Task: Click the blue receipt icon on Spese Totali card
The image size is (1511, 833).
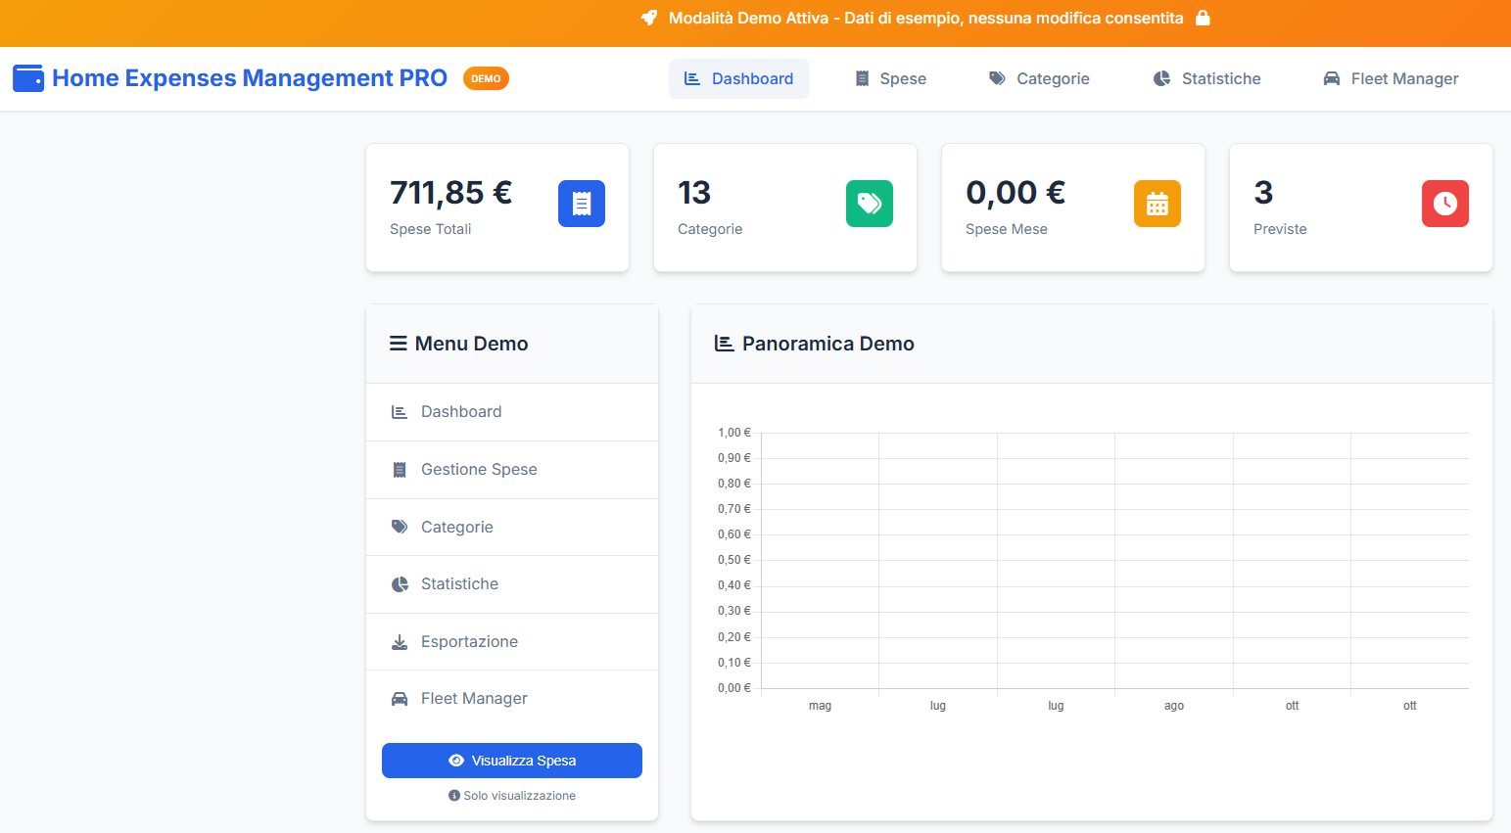Action: (x=582, y=204)
